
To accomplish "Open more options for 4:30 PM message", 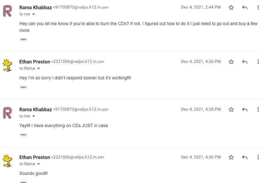I will (258, 157).
